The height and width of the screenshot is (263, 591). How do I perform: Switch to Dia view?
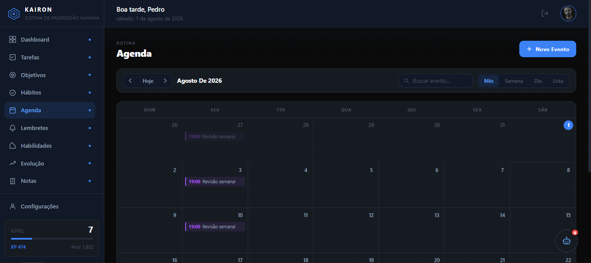point(538,81)
